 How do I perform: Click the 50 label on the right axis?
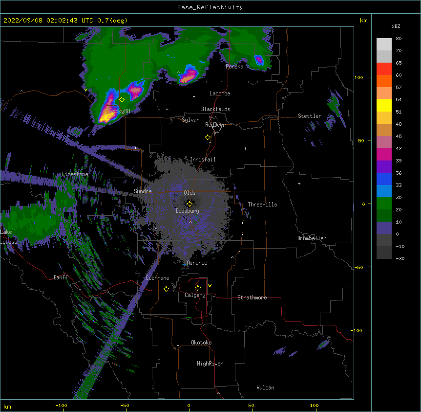click(361, 140)
